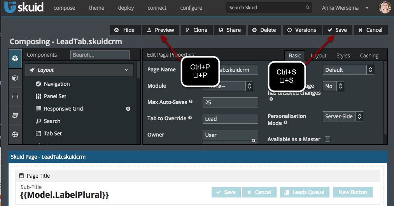Screen dimensions: 394x206
Task: Click the page properties panel scrollbar
Action: coord(385,98)
